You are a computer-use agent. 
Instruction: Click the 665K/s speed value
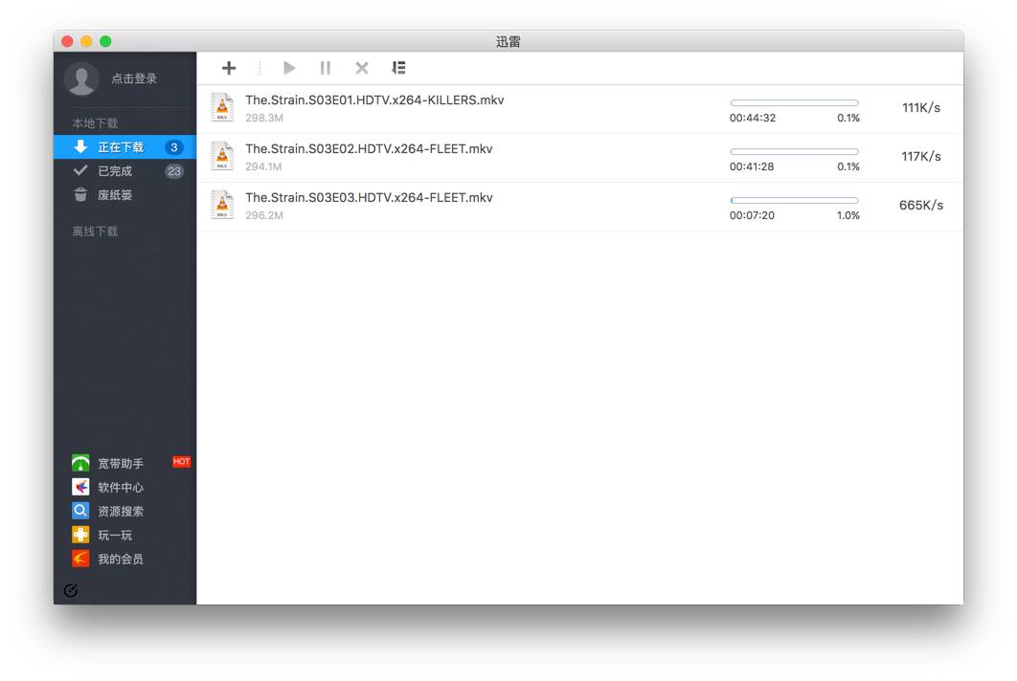[921, 205]
